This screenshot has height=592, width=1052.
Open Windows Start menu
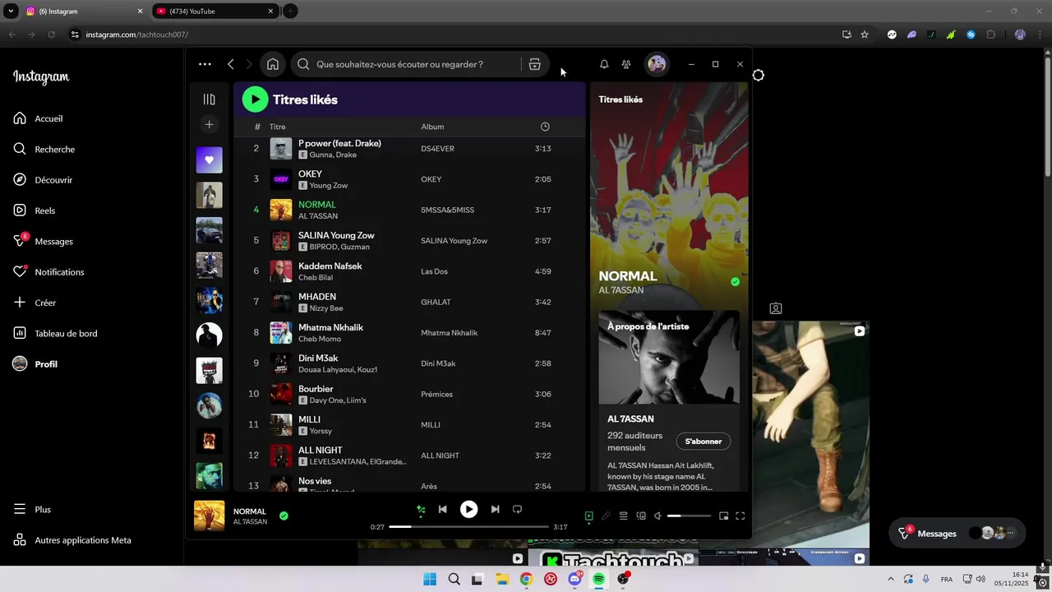(x=429, y=579)
